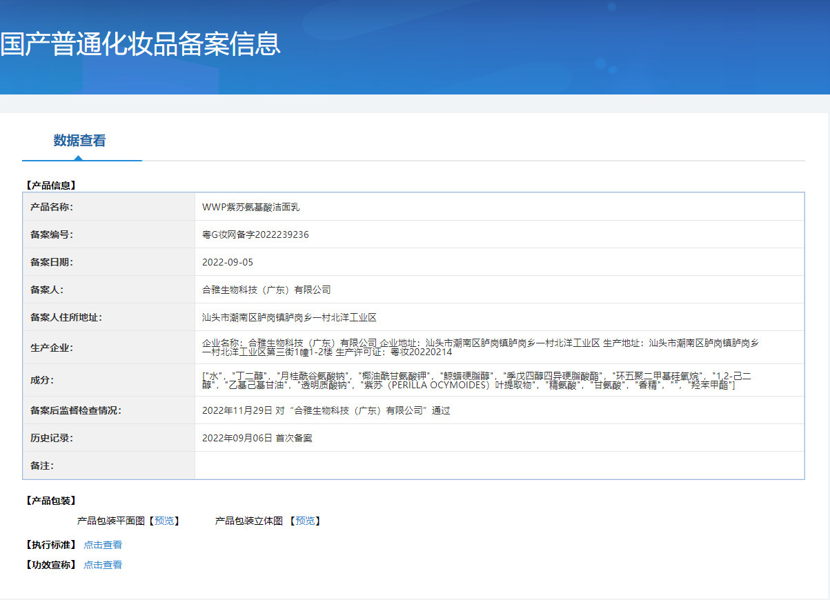Click the 2022年09月06日 首次备案 history entry
This screenshot has height=600, width=830.
pyautogui.click(x=257, y=438)
